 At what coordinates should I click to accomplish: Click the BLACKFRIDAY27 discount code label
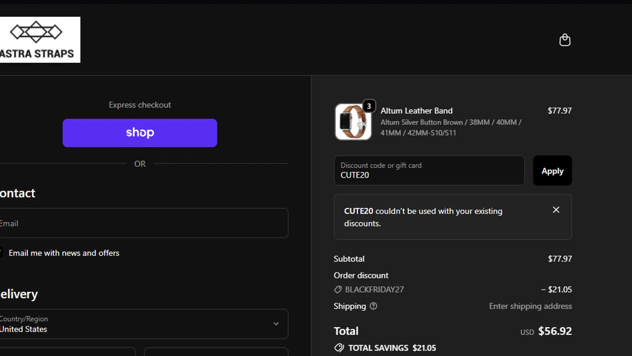click(375, 289)
